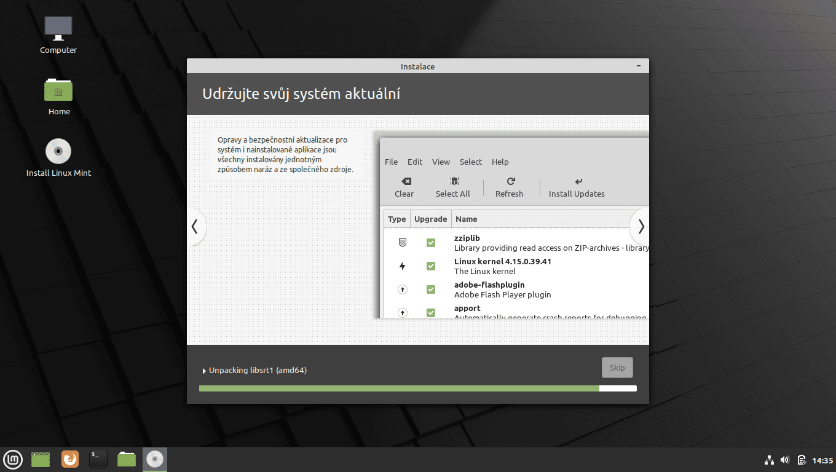The image size is (836, 472).
Task: Open the File menu
Action: (391, 162)
